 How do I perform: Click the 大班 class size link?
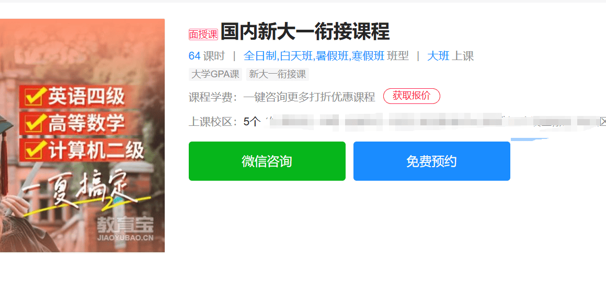(438, 56)
